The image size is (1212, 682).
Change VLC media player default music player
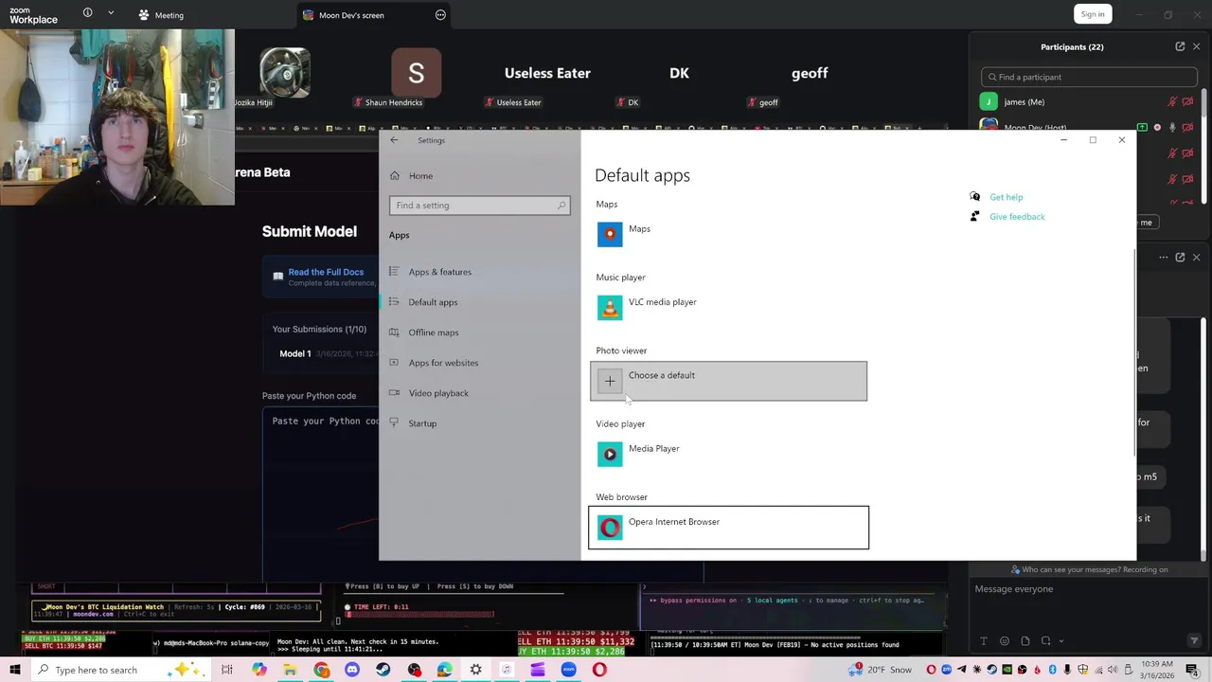[x=728, y=307]
